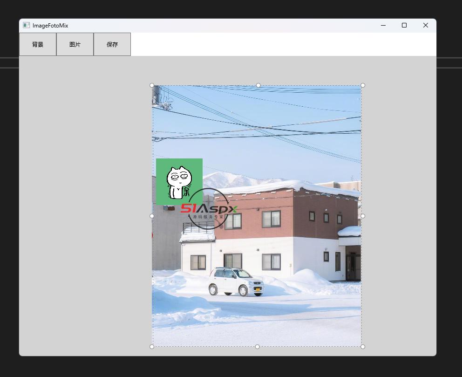Viewport: 462px width, 377px height.
Task: Click the ImageFotoMix app icon in title bar
Action: click(26, 26)
